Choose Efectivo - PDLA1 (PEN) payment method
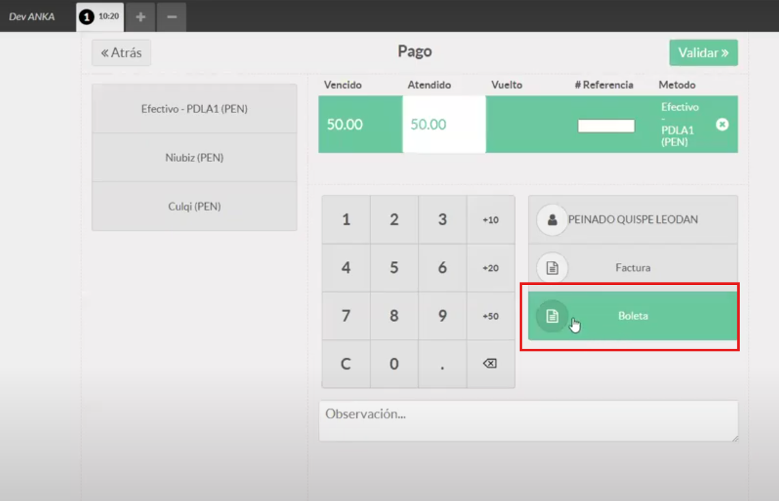The width and height of the screenshot is (779, 501). [x=194, y=109]
